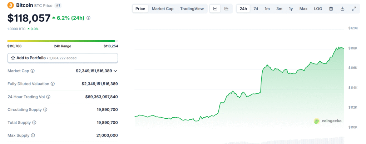Click the orange Bitcoin logo icon

pos(11,6)
